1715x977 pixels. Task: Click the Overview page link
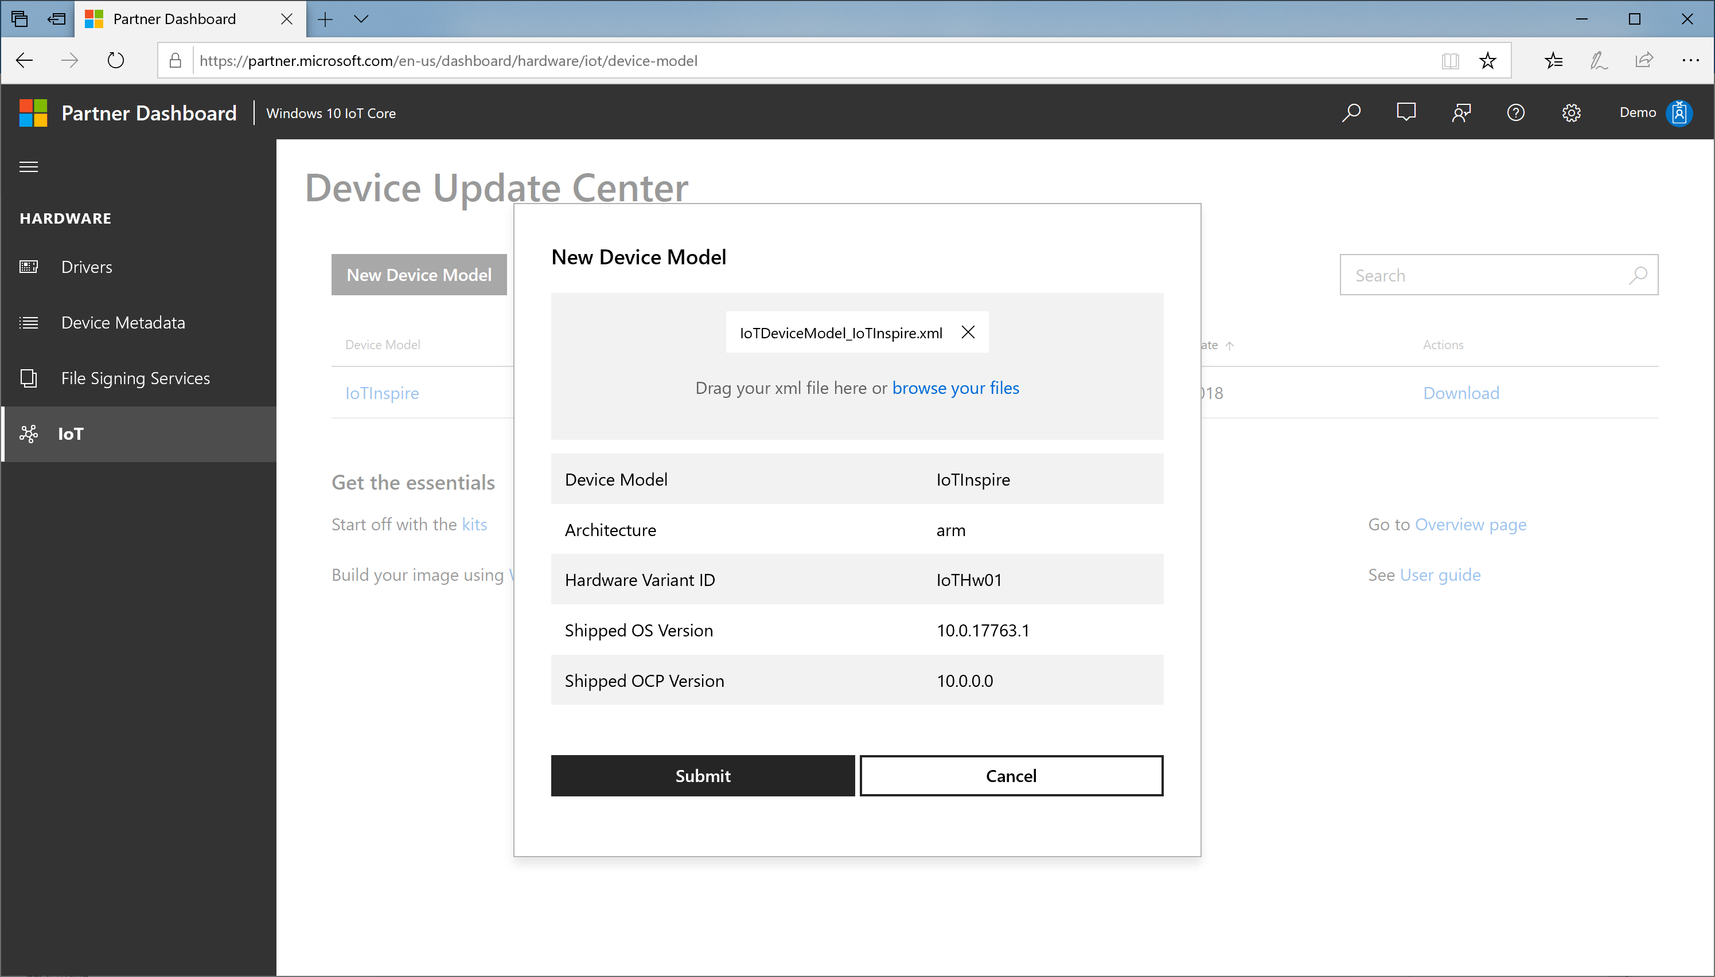(x=1470, y=524)
